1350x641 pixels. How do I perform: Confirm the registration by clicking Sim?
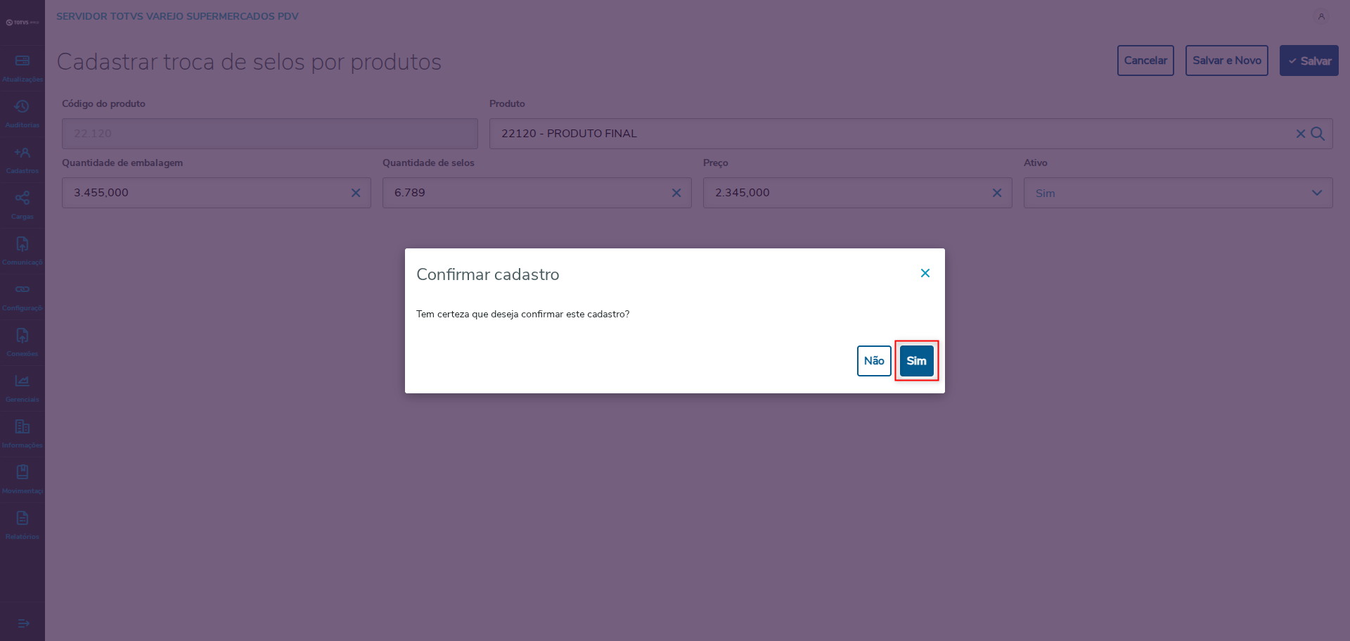917,361
